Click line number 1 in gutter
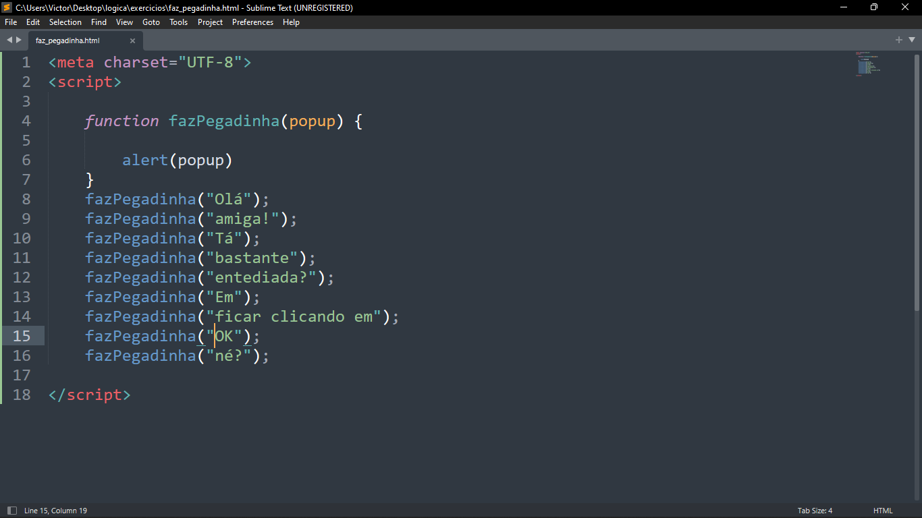 click(x=26, y=63)
